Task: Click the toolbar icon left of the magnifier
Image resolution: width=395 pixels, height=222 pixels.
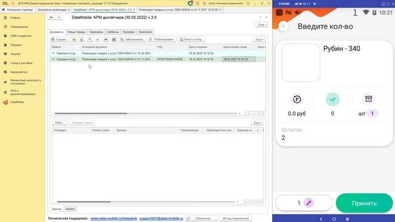Action: [x=81, y=39]
